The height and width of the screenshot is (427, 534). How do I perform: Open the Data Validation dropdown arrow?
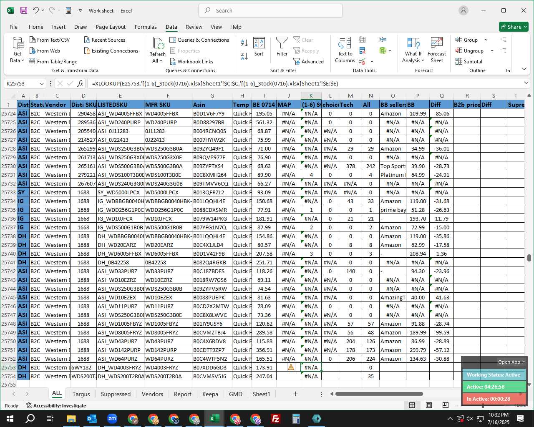pyautogui.click(x=372, y=62)
